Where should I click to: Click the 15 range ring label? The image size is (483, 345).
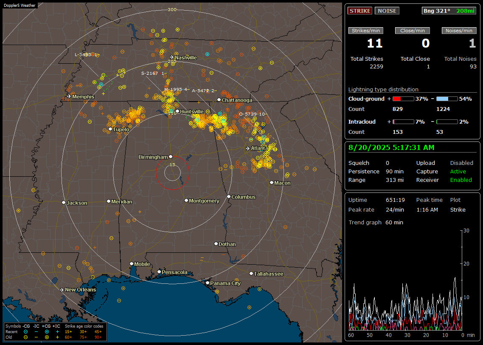click(x=172, y=164)
